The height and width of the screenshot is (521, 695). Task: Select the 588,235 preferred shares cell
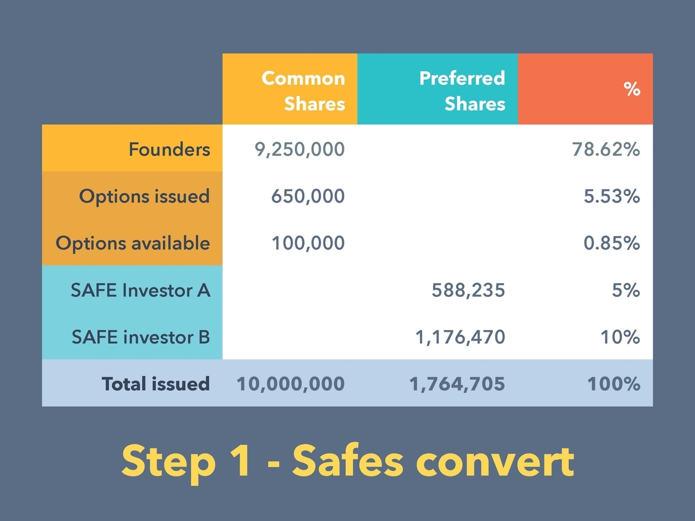pos(468,290)
